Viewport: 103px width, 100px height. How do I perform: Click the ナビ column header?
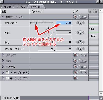(80, 12)
